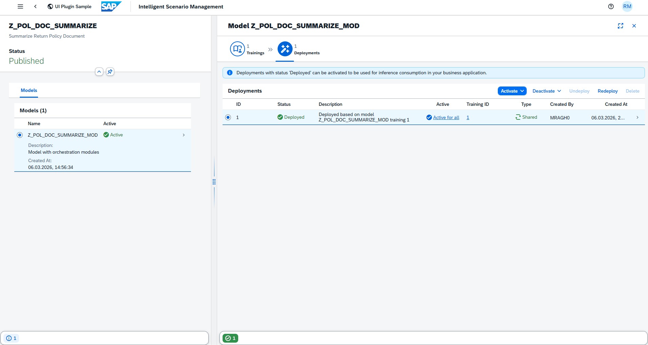Select the Z_POL_DOC_SUMMARIZE_MOD radio button

(x=20, y=135)
